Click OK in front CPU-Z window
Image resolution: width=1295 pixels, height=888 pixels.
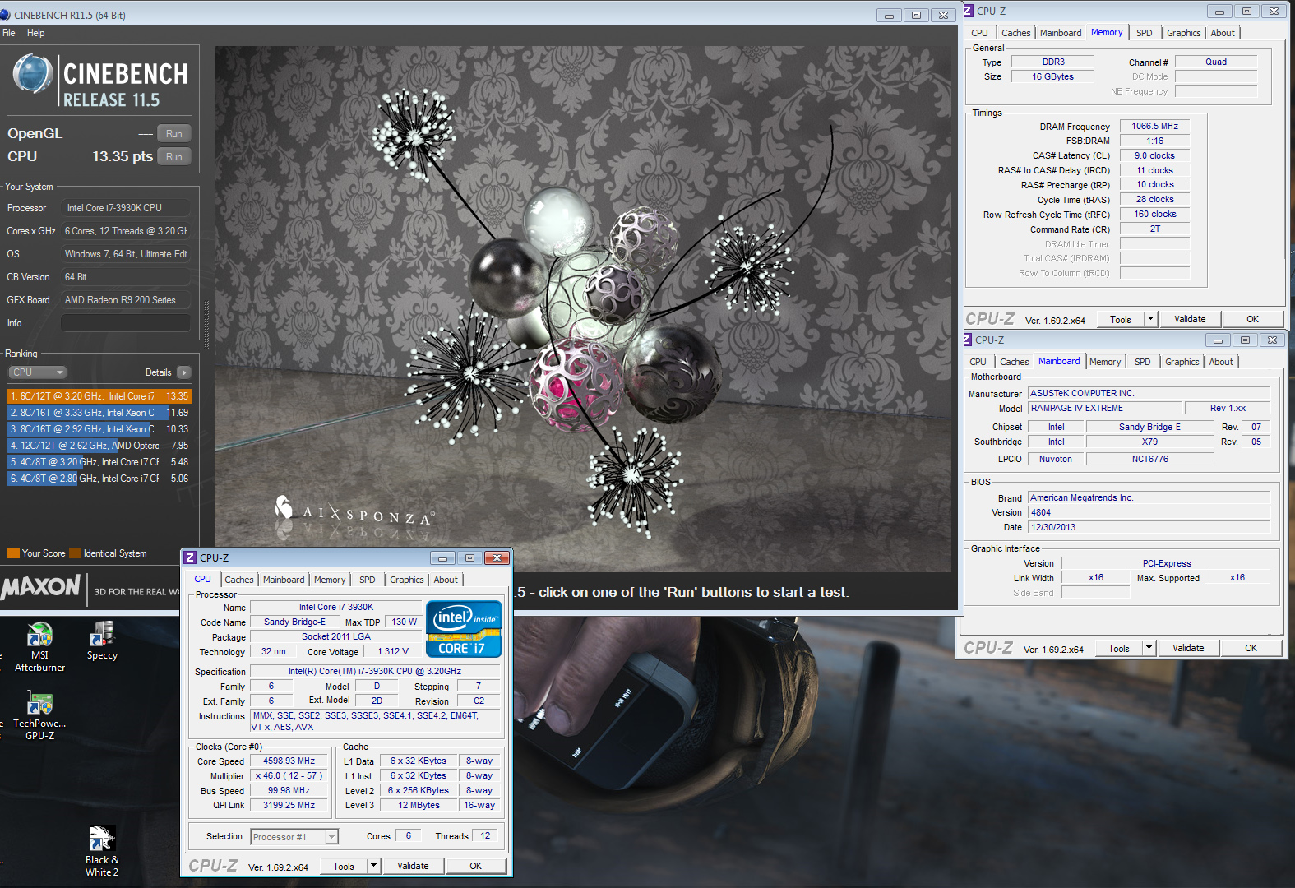(x=475, y=866)
